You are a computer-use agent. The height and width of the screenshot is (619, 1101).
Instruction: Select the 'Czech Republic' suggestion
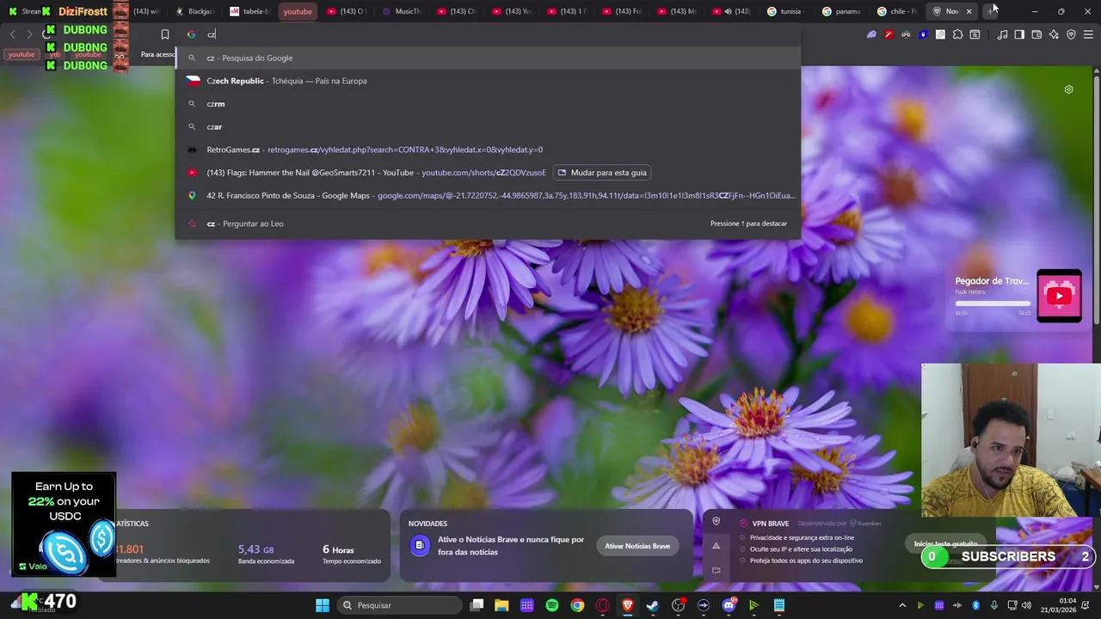pos(488,81)
